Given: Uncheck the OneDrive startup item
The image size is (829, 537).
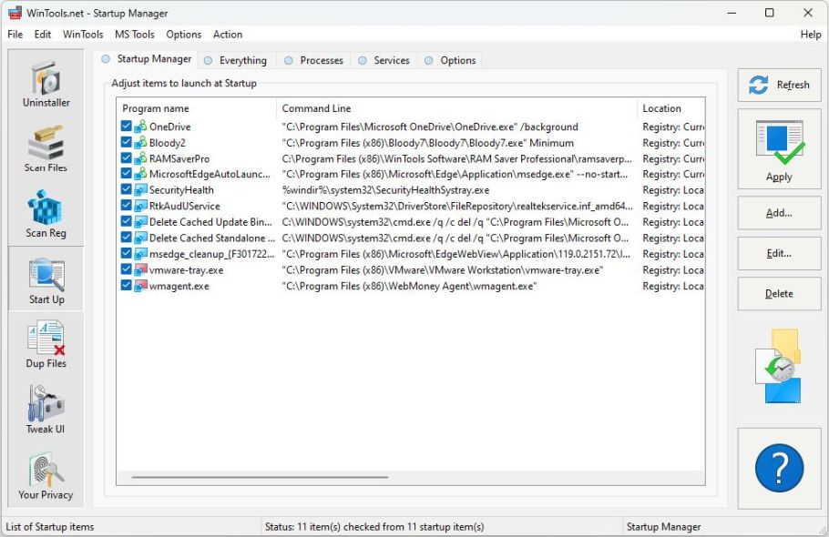Looking at the screenshot, I should coord(127,127).
